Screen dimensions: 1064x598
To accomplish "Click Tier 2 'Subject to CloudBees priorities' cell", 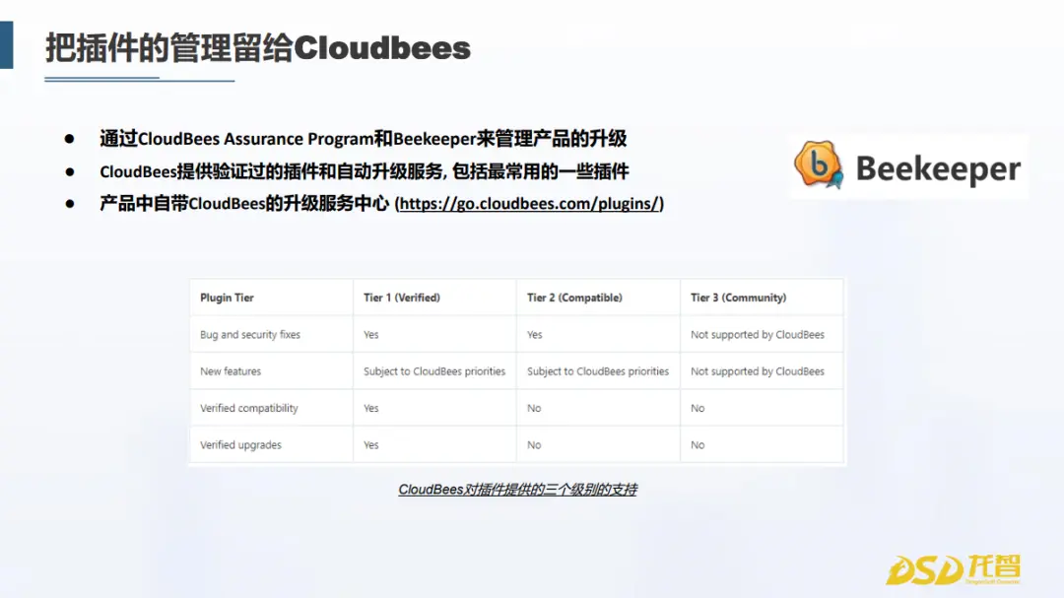I will [x=598, y=371].
